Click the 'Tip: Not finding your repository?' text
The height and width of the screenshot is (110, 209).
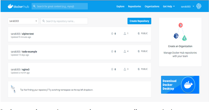57,90
